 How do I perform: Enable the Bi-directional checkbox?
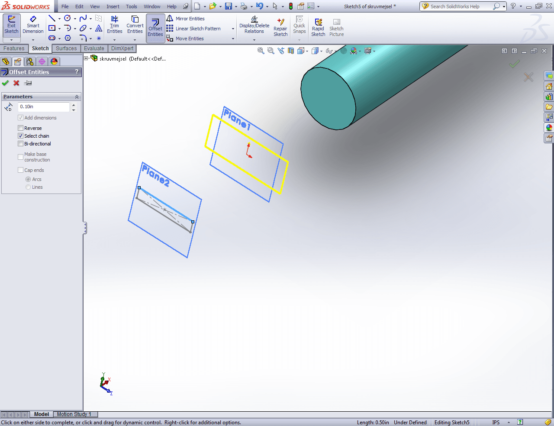pyautogui.click(x=20, y=144)
